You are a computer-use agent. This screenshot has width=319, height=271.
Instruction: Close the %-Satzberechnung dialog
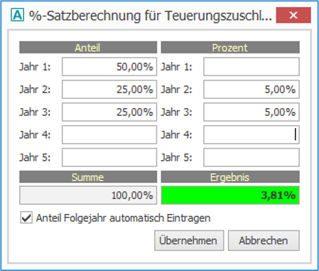(293, 15)
